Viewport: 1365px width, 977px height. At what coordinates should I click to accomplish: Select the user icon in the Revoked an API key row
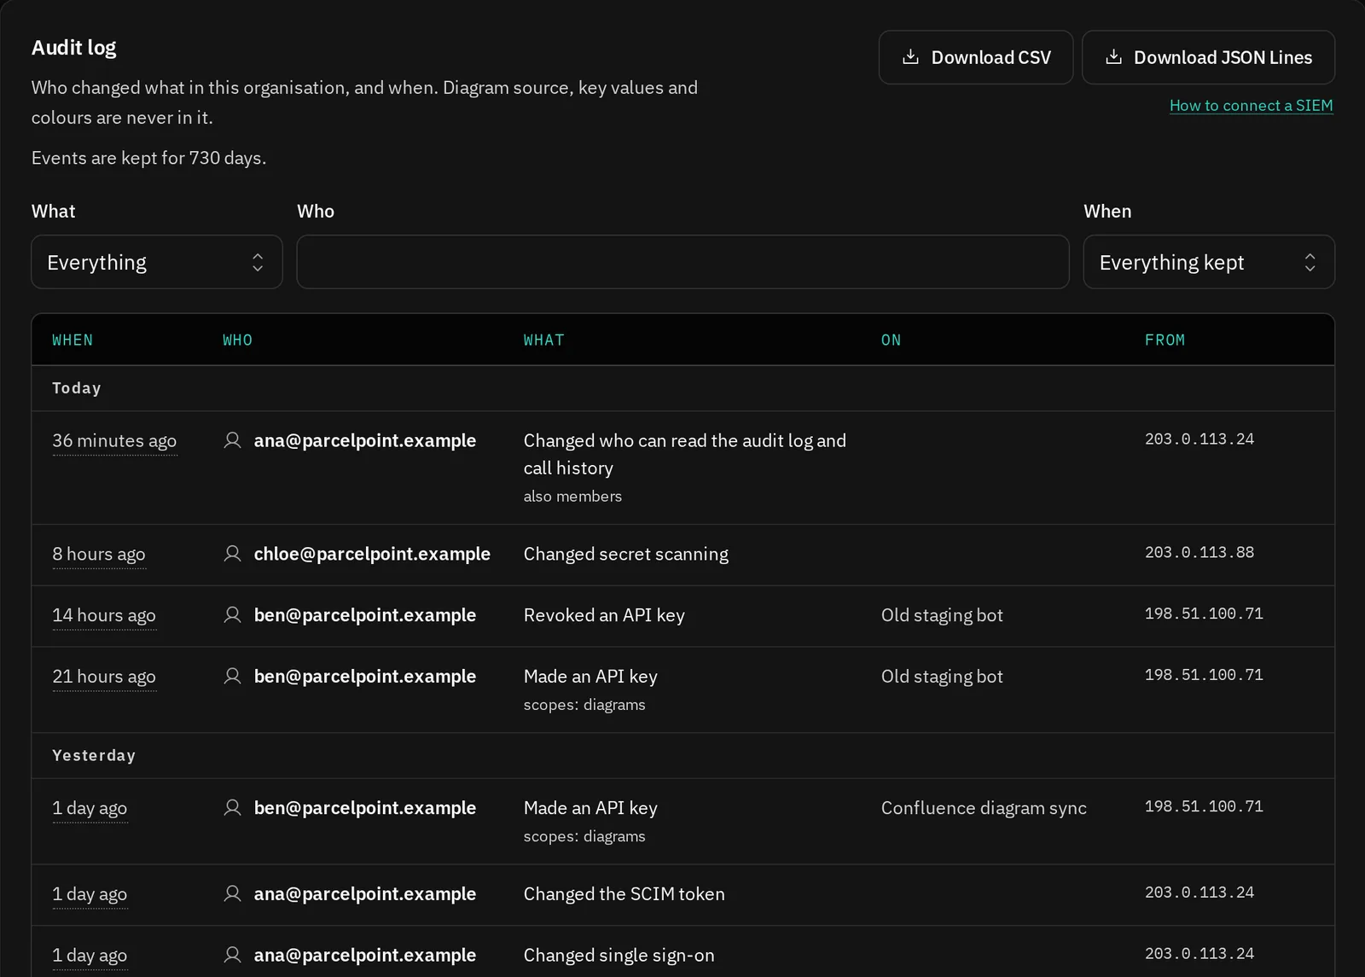(x=232, y=615)
